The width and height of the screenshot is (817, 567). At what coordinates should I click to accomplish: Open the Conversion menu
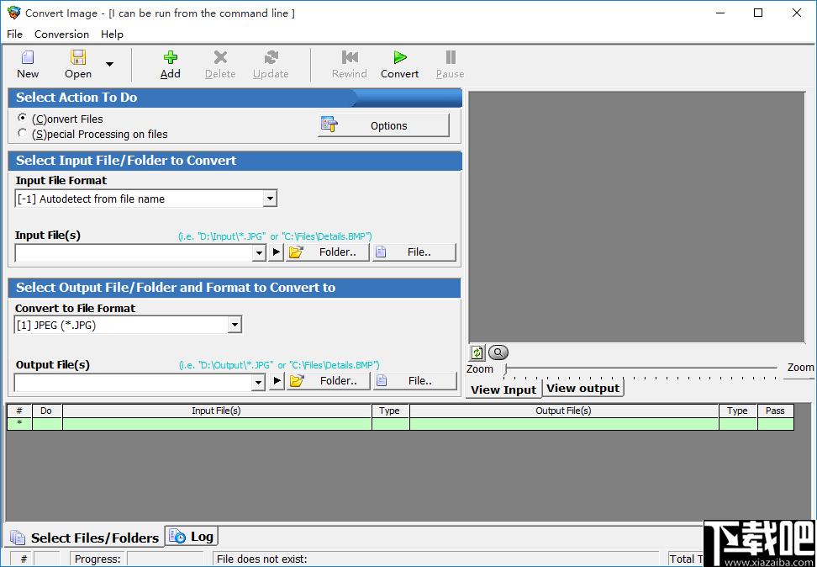(x=61, y=34)
